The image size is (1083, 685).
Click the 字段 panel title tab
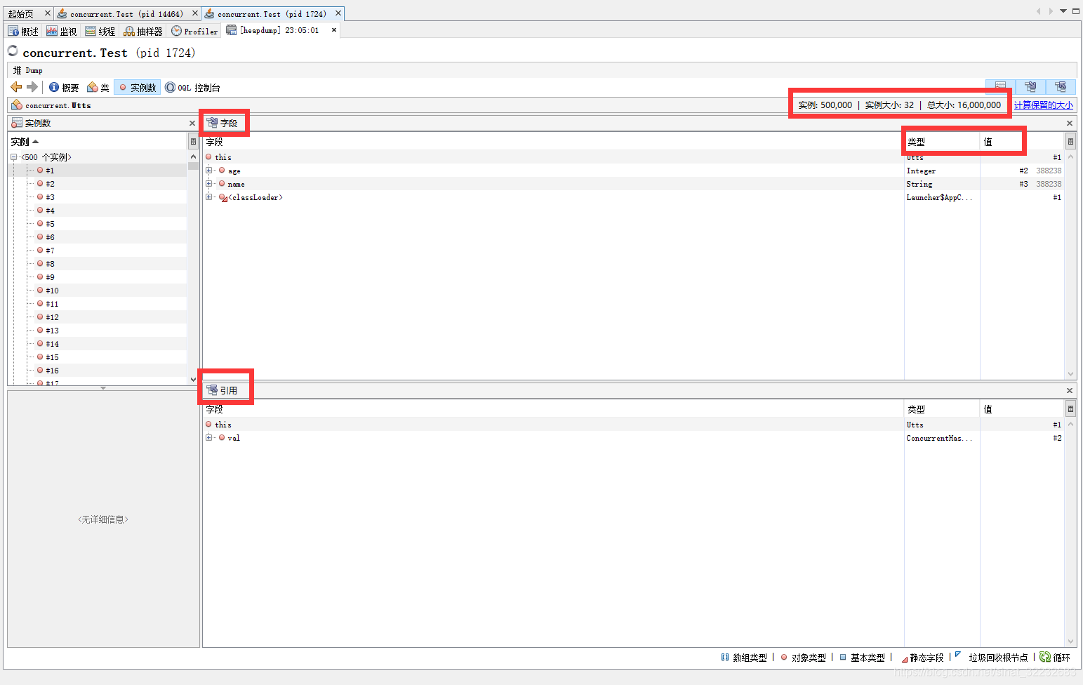[x=223, y=123]
